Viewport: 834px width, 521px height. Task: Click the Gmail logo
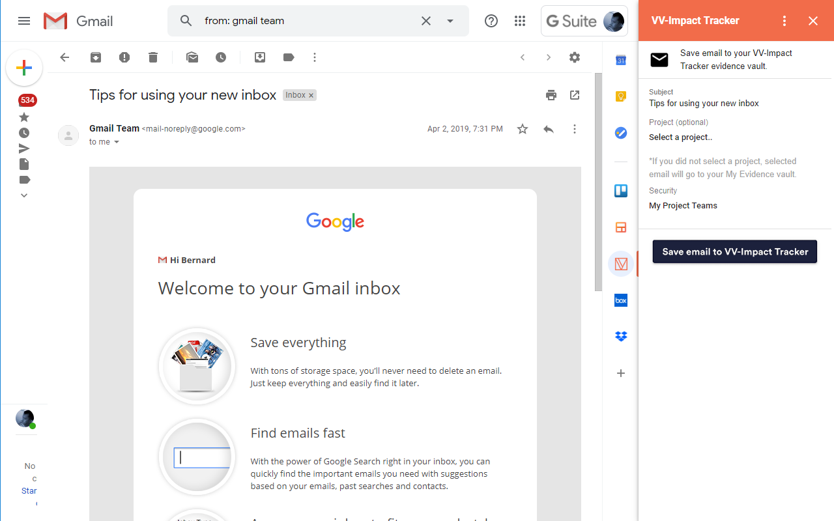pos(78,21)
